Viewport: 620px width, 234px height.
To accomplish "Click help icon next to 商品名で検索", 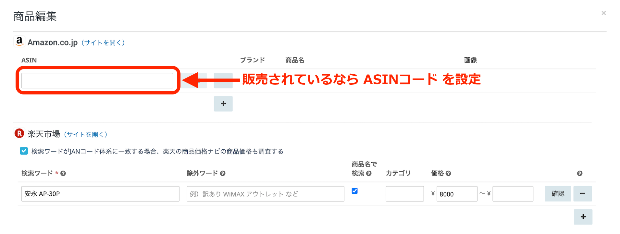I will coord(369,174).
